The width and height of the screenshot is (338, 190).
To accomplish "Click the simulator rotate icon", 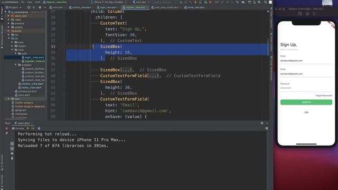I will 314,14.
